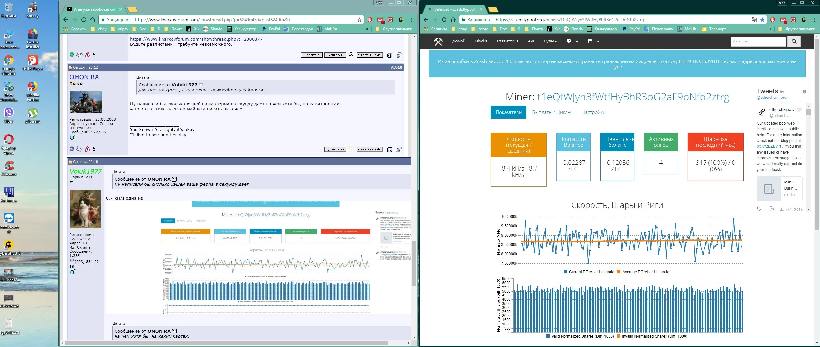Toggle Invalid Normalized Shares legend entry
This screenshot has width=820, height=347.
652,336
